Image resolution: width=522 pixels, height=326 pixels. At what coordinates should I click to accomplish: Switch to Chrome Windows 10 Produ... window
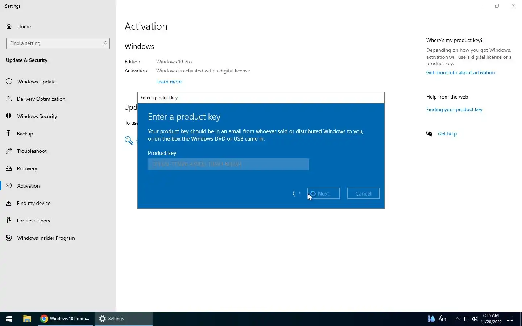[x=65, y=319]
